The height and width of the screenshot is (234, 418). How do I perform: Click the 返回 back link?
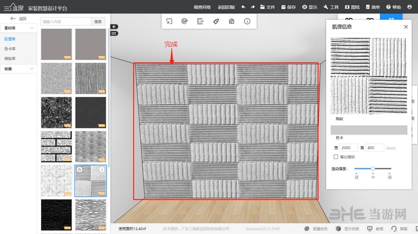click(19, 19)
